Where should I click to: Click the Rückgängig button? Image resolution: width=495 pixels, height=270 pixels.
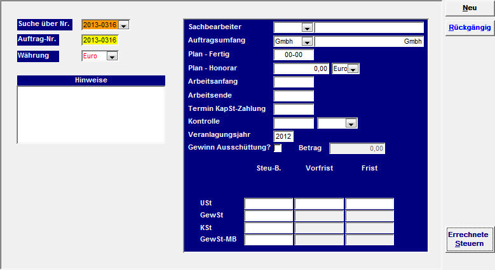point(470,28)
